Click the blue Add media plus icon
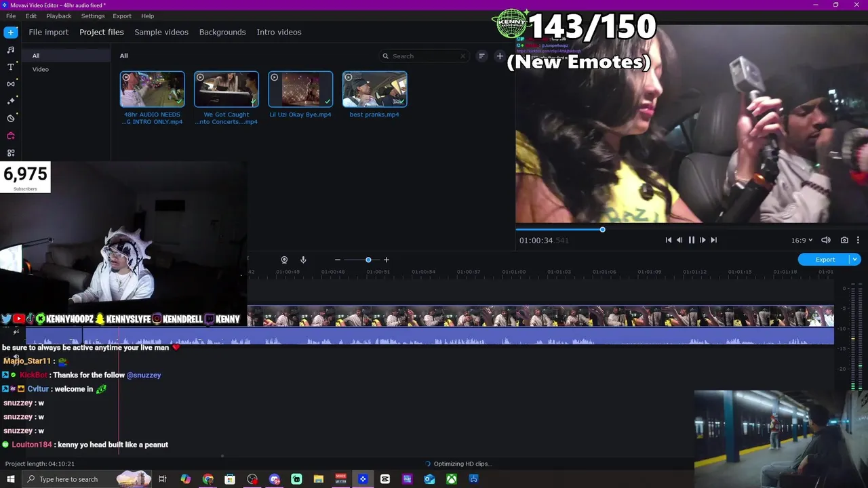 [x=11, y=32]
